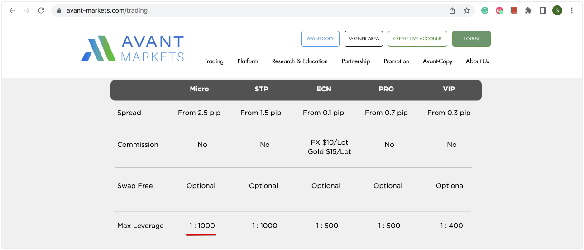Click the Micro leverage '1 : 1000' value

click(x=202, y=226)
